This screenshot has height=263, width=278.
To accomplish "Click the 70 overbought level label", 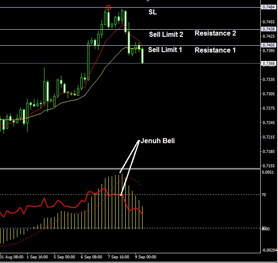I will point(264,195).
